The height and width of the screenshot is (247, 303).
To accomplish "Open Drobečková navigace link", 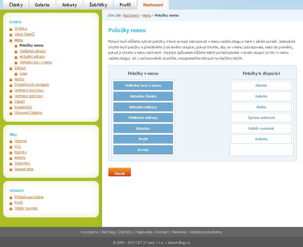I will (x=32, y=84).
